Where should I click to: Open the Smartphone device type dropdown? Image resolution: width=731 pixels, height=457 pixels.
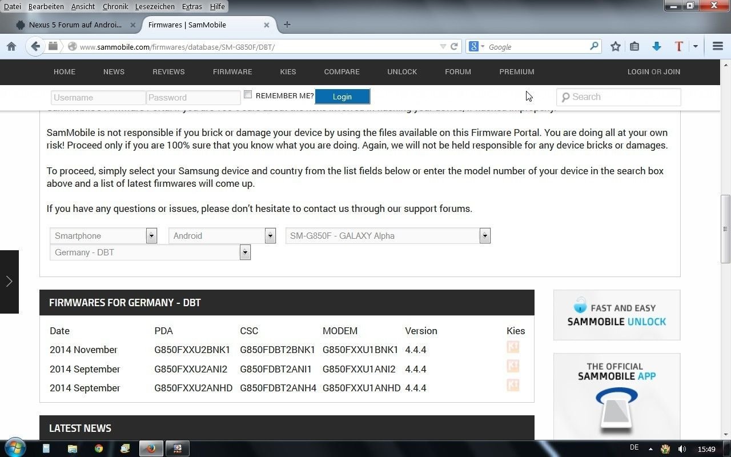click(103, 235)
